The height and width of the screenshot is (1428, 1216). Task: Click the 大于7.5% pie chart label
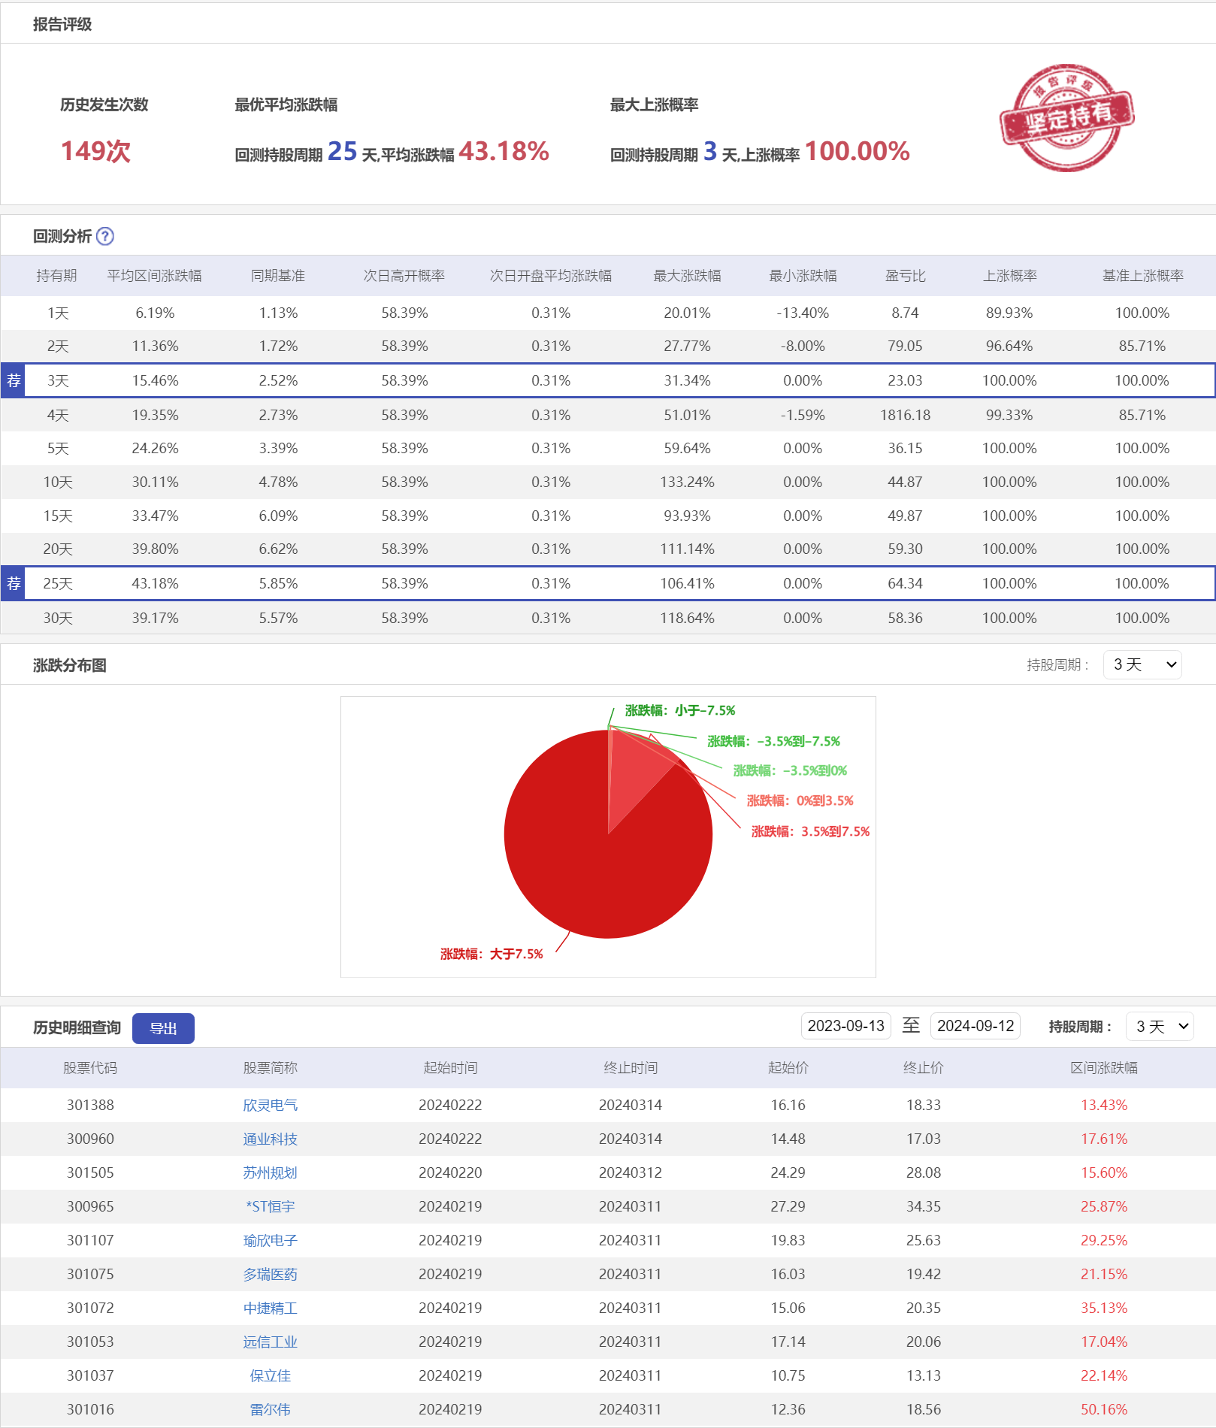(x=492, y=955)
